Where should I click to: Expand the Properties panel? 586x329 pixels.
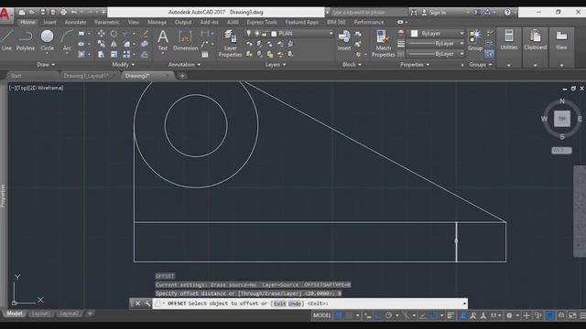[415, 65]
